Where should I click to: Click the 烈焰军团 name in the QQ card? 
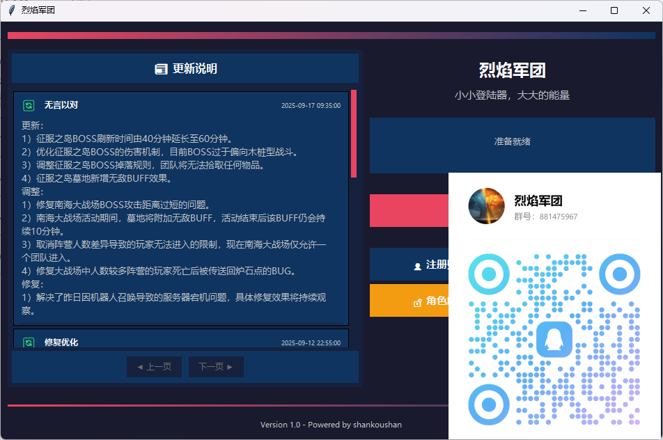tap(538, 201)
